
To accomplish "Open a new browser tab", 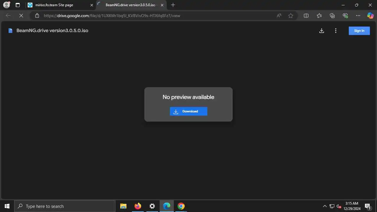I will pyautogui.click(x=173, y=5).
